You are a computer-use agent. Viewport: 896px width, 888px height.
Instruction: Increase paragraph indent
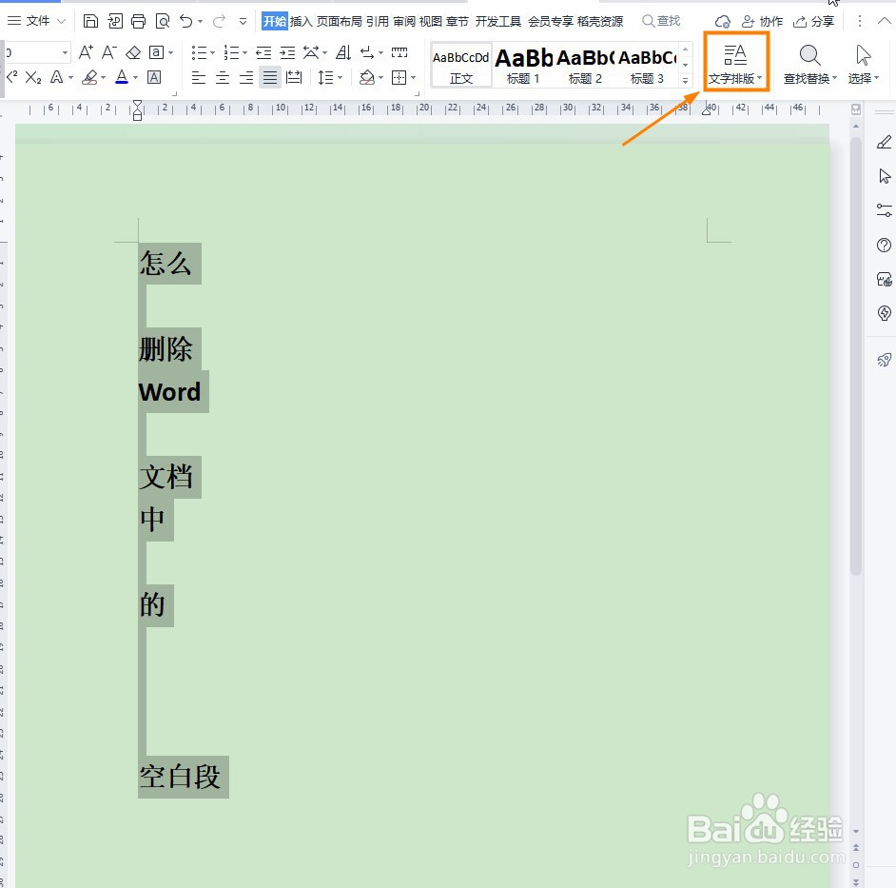pos(287,52)
